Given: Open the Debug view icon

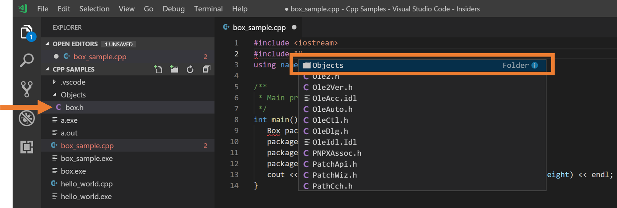Looking at the screenshot, I should point(27,118).
